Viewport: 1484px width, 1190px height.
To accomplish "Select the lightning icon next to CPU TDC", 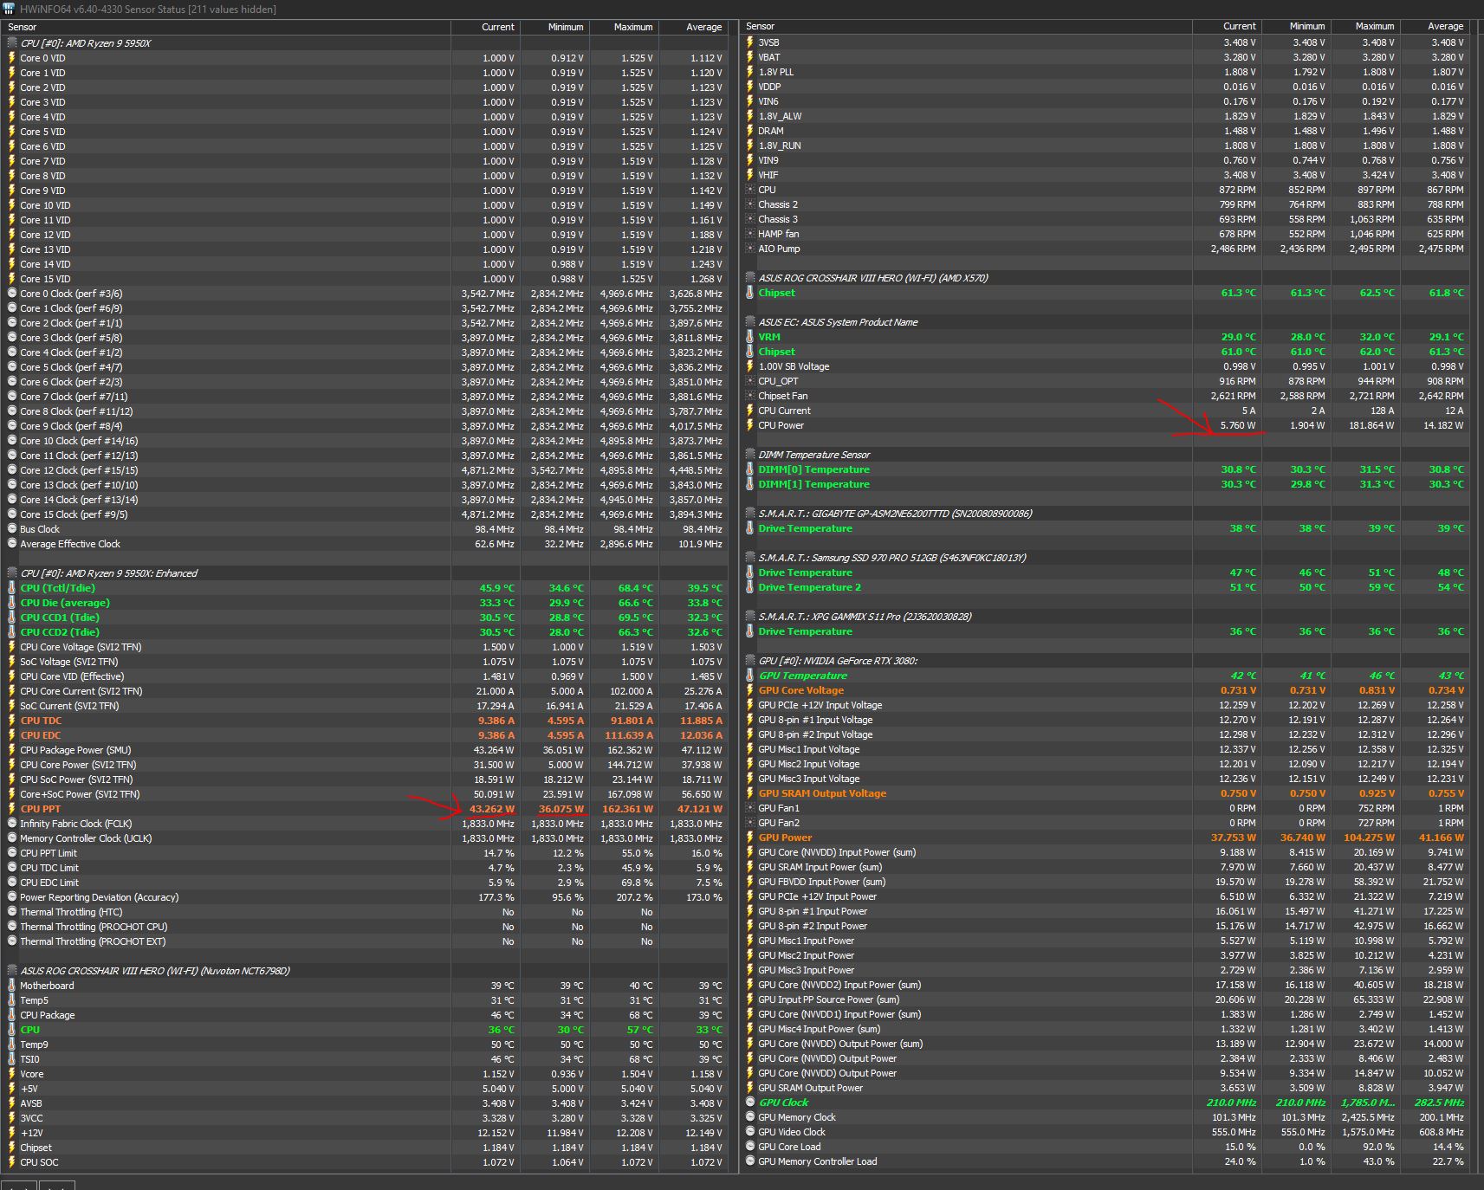I will [x=12, y=721].
